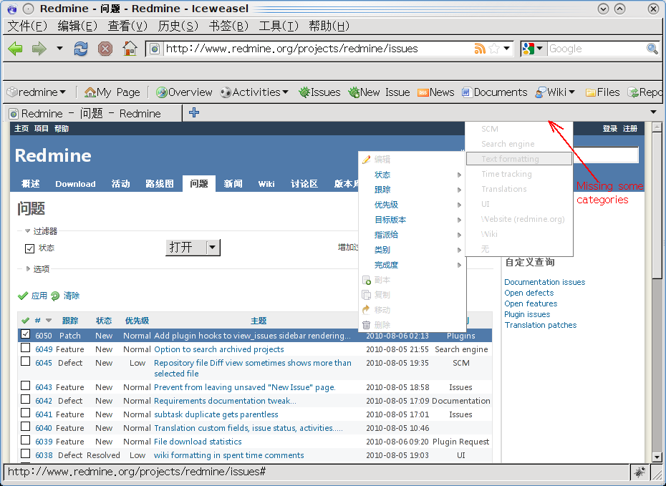Click the page vertical scrollbar thumb

click(x=657, y=205)
